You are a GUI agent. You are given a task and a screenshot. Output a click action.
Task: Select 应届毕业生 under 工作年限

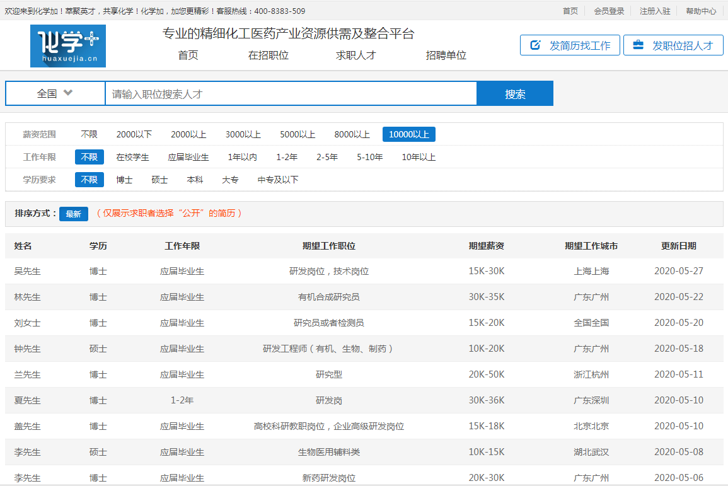pyautogui.click(x=188, y=157)
